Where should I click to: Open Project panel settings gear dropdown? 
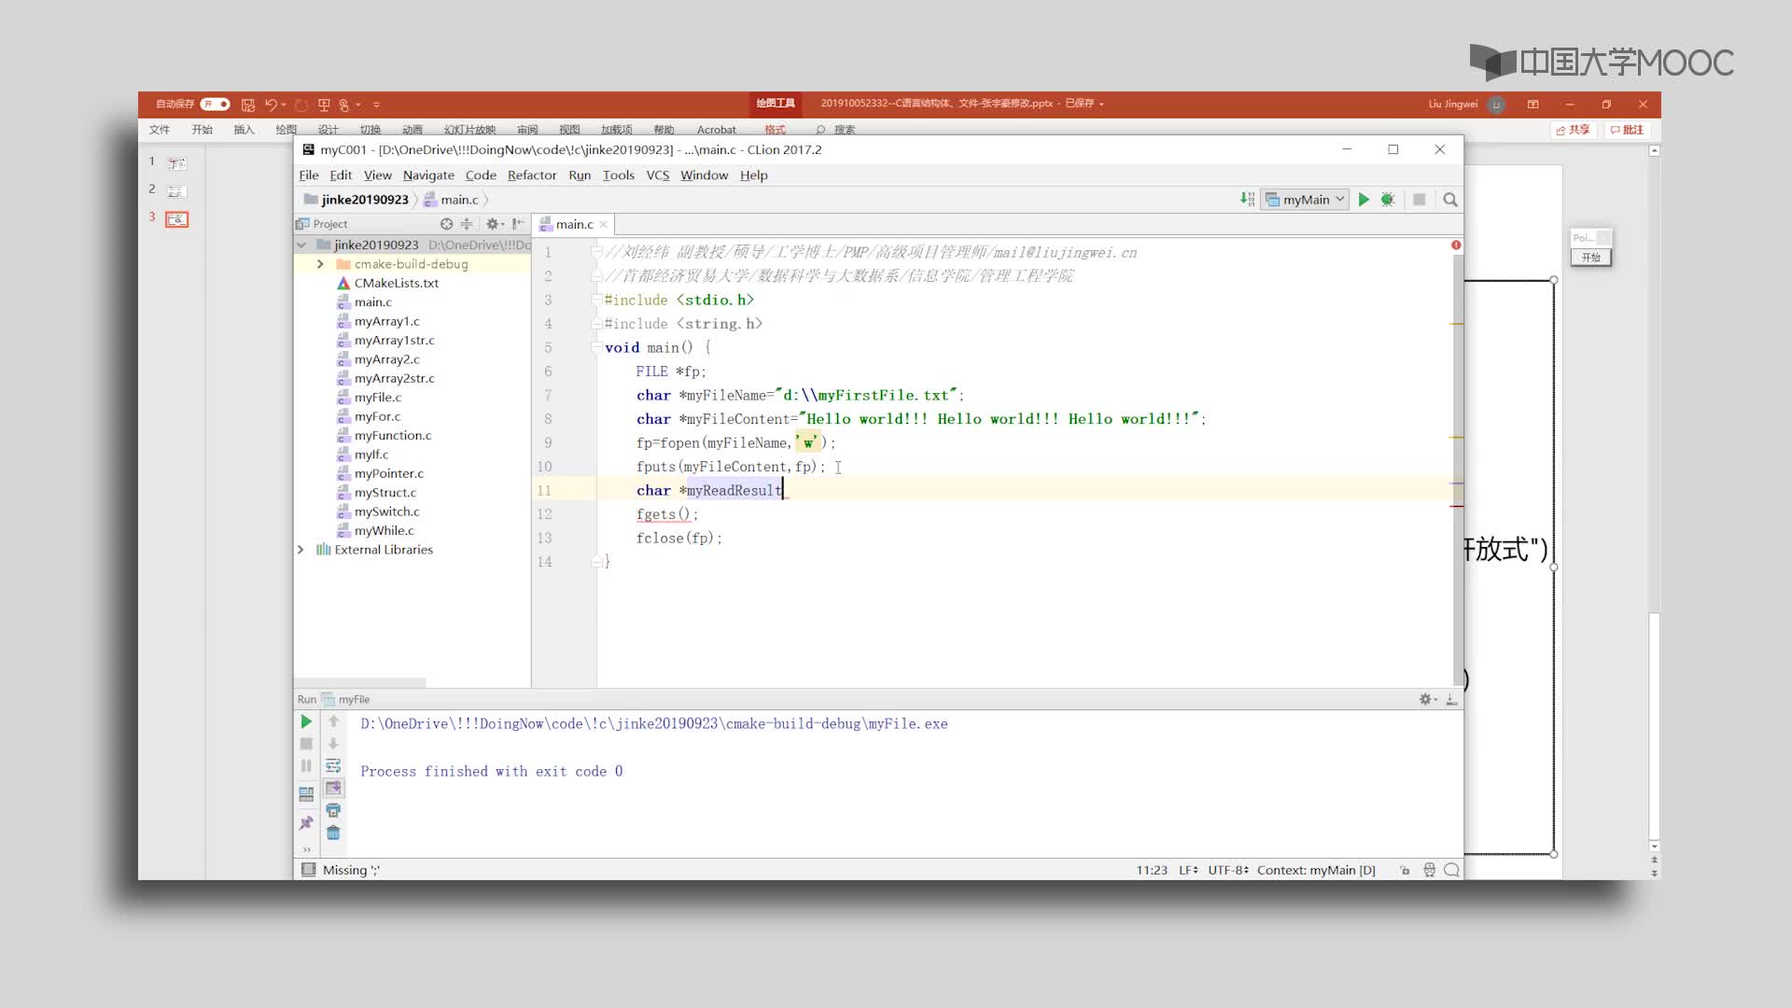click(x=495, y=224)
